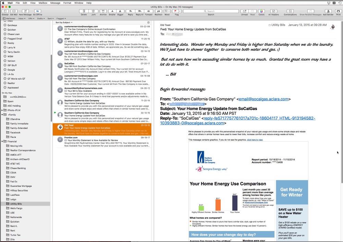Forward the email using toolbar arrow
This screenshot has height=242, width=343.
[148, 11]
